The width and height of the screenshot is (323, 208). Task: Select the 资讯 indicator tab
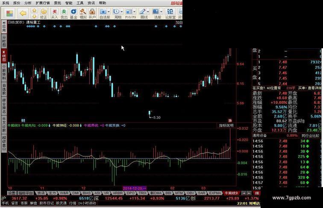(41, 193)
